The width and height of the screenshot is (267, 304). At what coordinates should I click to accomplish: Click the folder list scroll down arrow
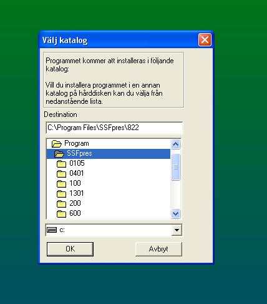point(176,214)
